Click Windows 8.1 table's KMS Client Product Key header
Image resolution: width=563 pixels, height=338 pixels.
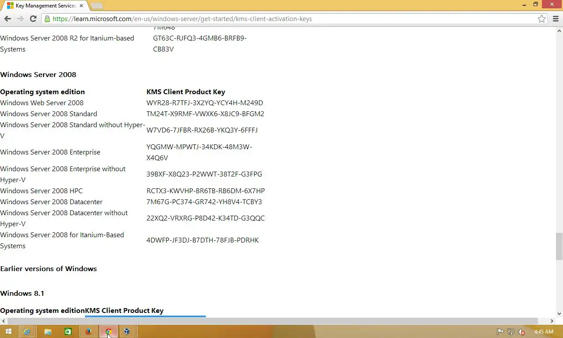coord(124,310)
